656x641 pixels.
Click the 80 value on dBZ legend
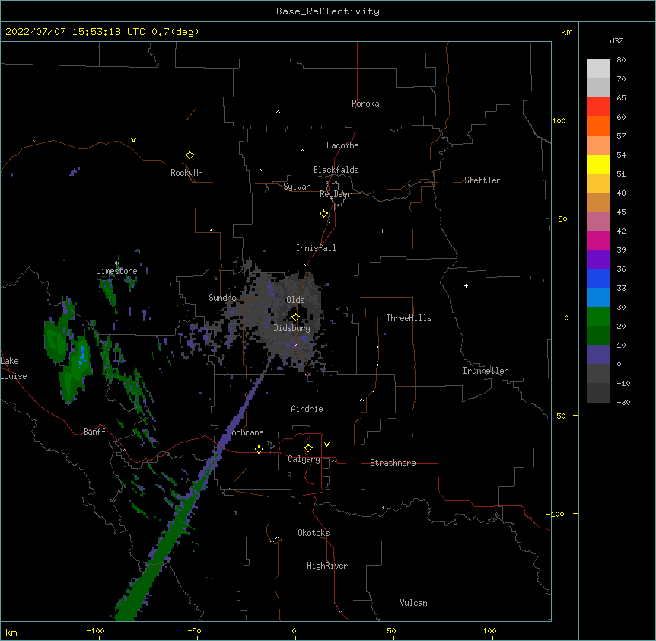(621, 60)
